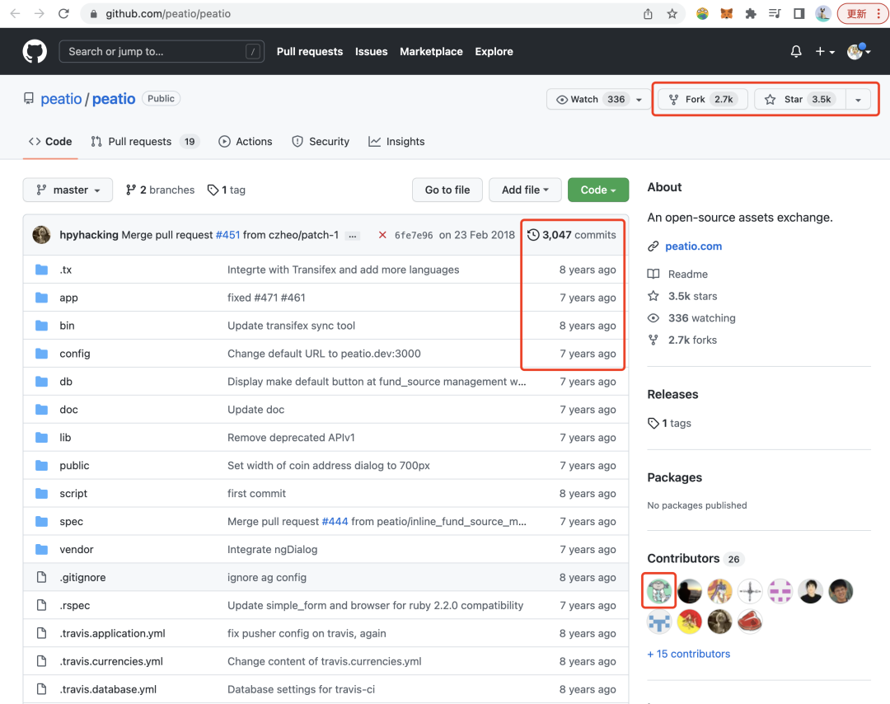Click the Go to file button

tap(447, 190)
